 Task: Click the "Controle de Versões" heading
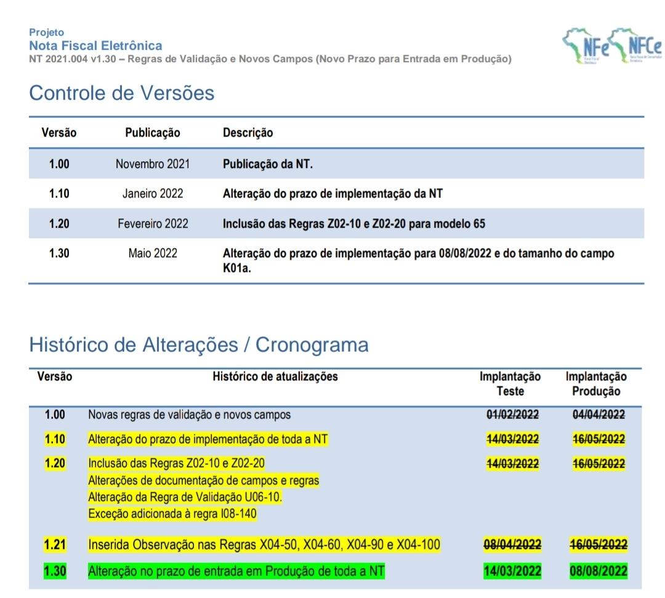(x=122, y=93)
